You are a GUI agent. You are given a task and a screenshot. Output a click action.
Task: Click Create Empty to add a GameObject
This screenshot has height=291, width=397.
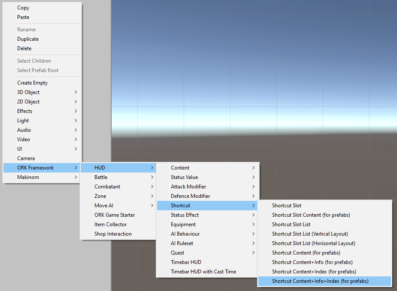32,82
